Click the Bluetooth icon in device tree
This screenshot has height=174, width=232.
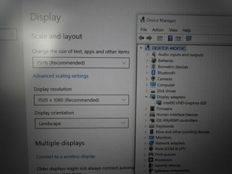[153, 73]
